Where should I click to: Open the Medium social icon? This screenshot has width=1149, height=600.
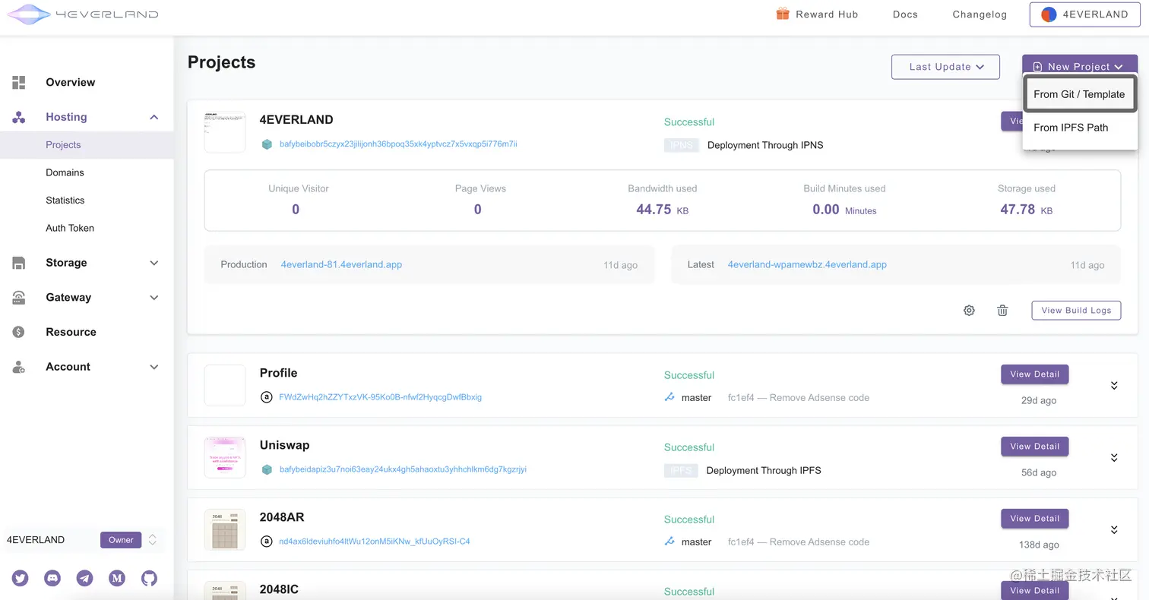click(117, 578)
